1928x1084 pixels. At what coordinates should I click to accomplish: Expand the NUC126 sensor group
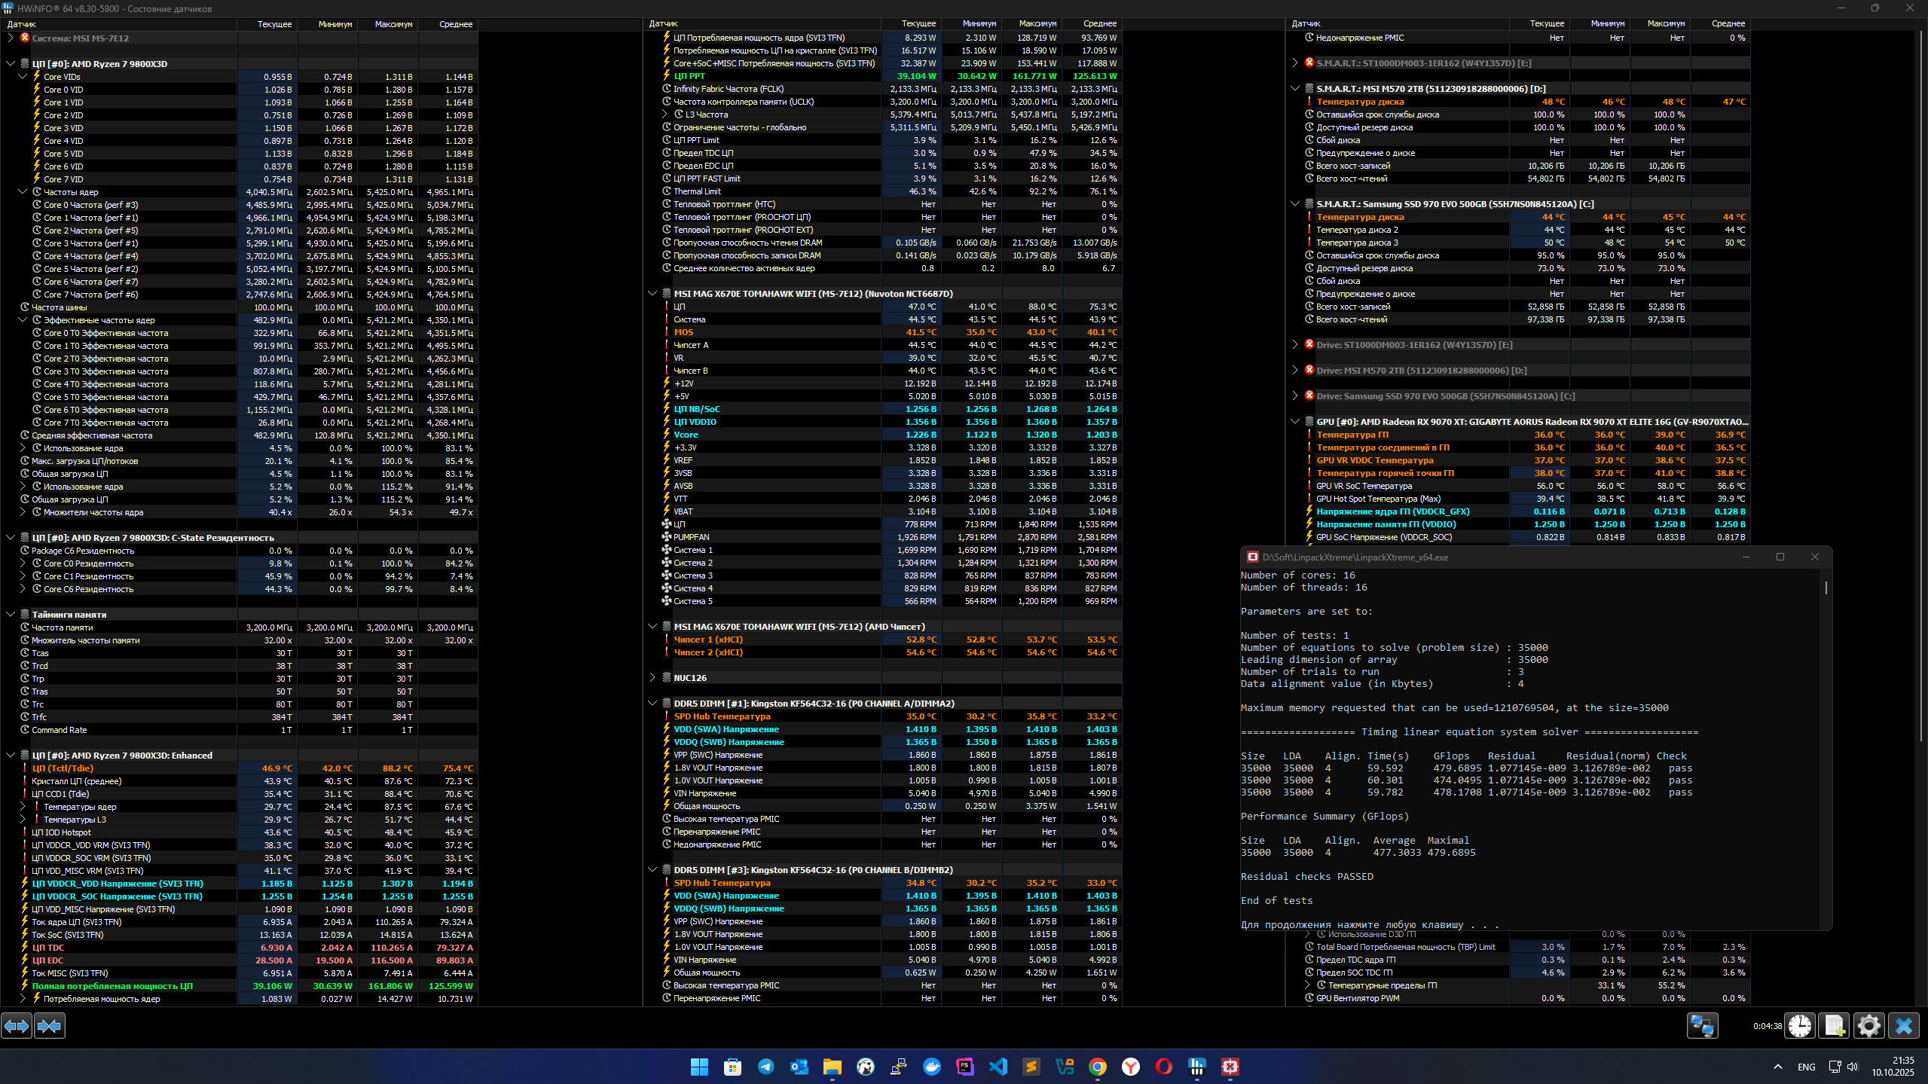(652, 678)
